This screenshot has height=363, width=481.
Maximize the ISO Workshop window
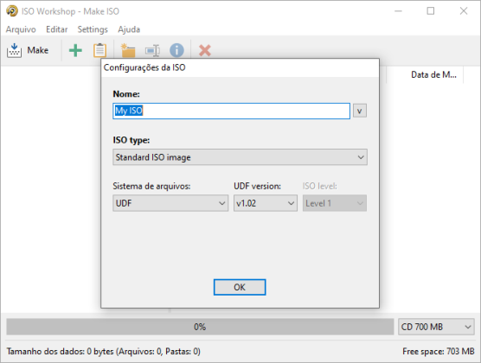(431, 11)
